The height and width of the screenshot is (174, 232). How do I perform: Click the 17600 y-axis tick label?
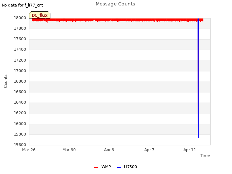(x=20, y=39)
